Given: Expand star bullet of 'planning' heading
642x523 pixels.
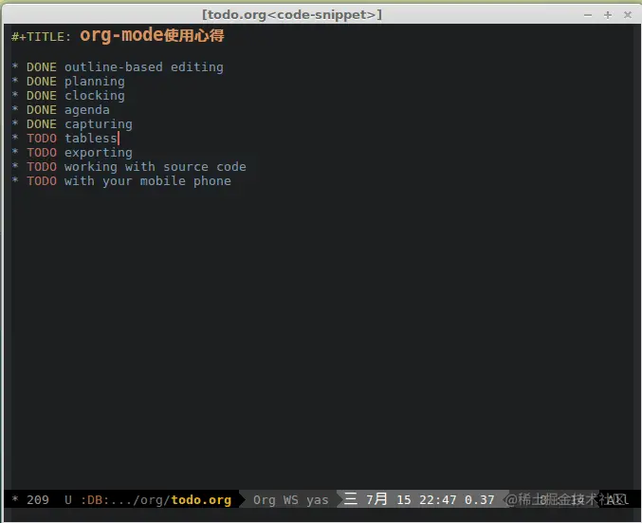Looking at the screenshot, I should pos(15,81).
